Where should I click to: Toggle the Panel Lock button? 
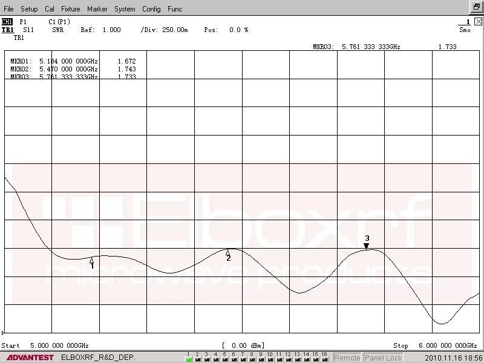click(x=383, y=358)
